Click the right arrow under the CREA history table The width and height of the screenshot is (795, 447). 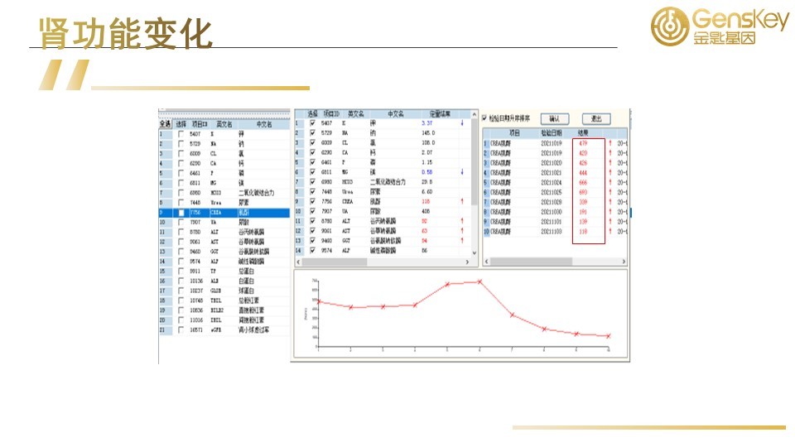(x=624, y=262)
